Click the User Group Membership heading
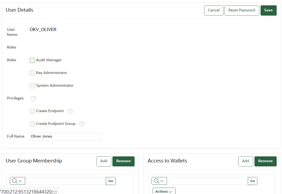 [x=34, y=161]
